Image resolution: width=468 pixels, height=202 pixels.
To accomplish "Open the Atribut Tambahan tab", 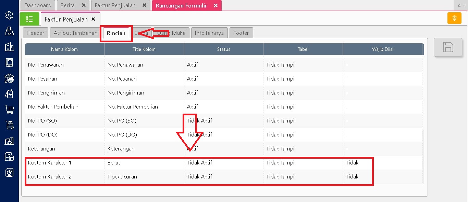I will (75, 33).
